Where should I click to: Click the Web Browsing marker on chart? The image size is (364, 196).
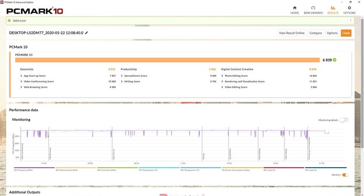click(x=50, y=154)
